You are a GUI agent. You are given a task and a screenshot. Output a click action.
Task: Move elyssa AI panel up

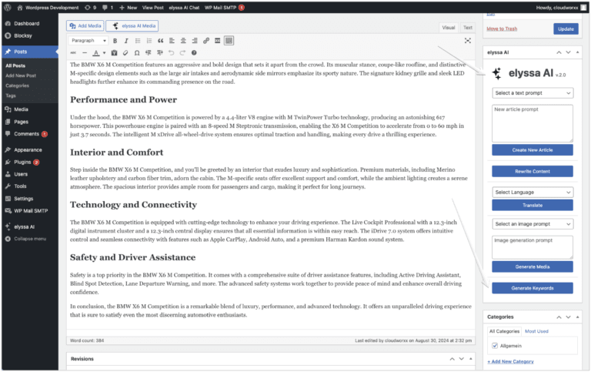tap(559, 52)
